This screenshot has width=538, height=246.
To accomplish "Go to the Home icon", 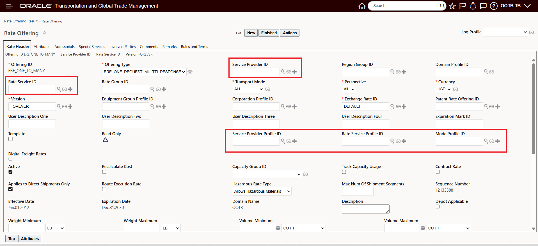I will [x=362, y=6].
